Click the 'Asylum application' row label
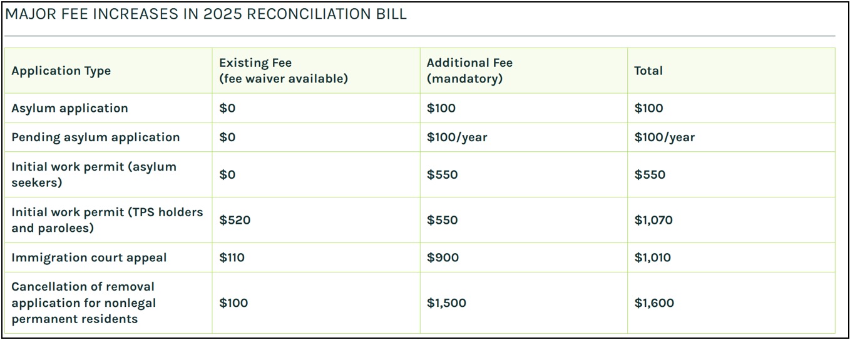This screenshot has height=340, width=850. (69, 108)
